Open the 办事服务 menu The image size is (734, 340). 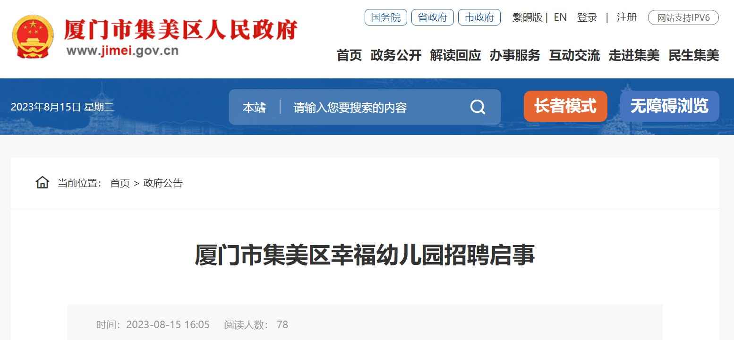pyautogui.click(x=515, y=55)
